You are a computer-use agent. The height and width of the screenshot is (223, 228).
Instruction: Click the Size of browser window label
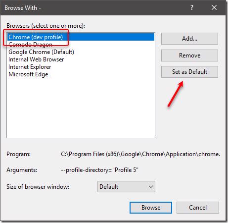click(38, 187)
